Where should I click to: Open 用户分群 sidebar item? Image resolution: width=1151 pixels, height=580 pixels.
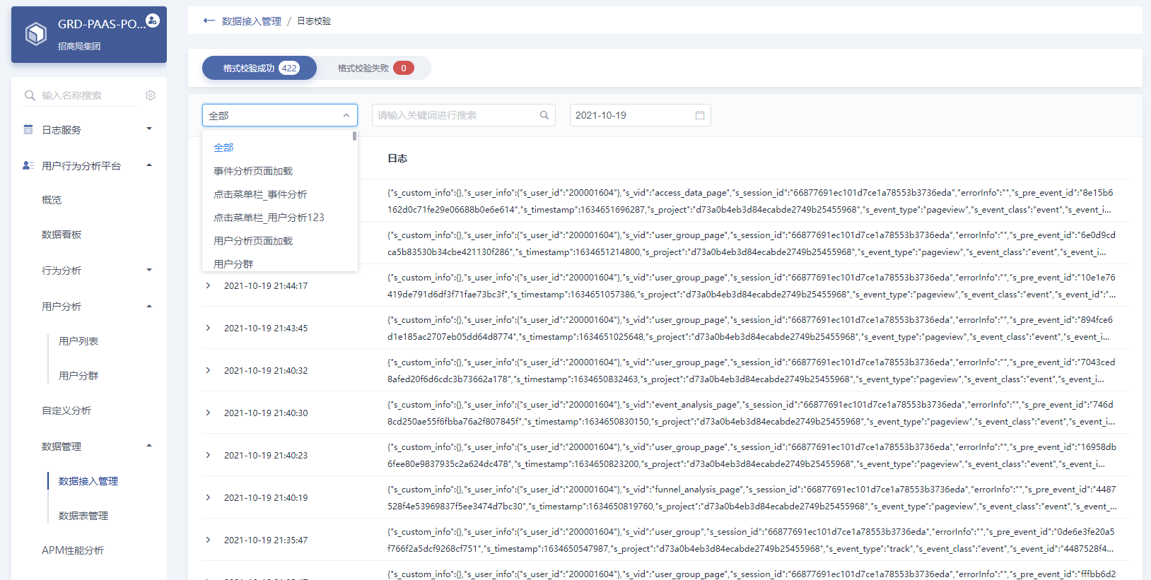tap(78, 376)
